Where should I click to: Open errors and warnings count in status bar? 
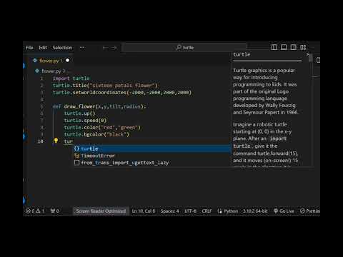click(x=35, y=211)
